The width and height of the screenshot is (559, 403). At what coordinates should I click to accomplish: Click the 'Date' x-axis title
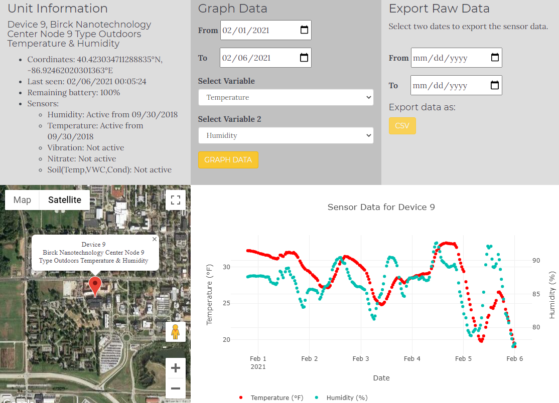tap(381, 378)
